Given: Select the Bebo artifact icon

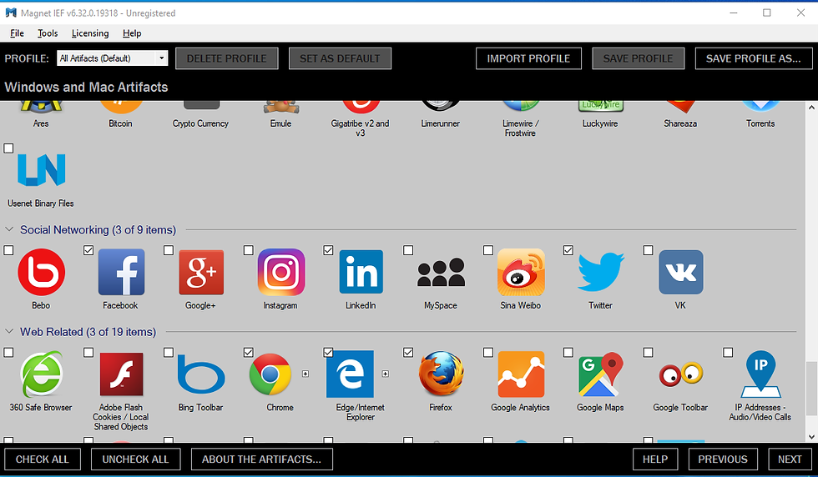Looking at the screenshot, I should (41, 272).
